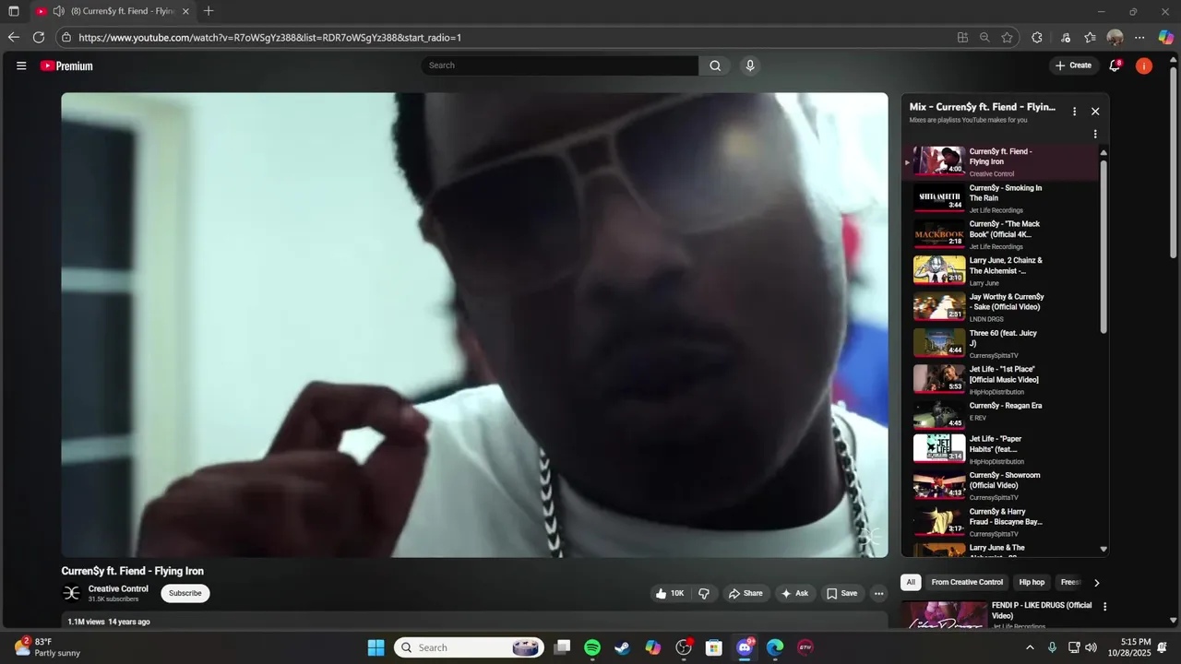Open Spotify from the taskbar

[x=592, y=647]
